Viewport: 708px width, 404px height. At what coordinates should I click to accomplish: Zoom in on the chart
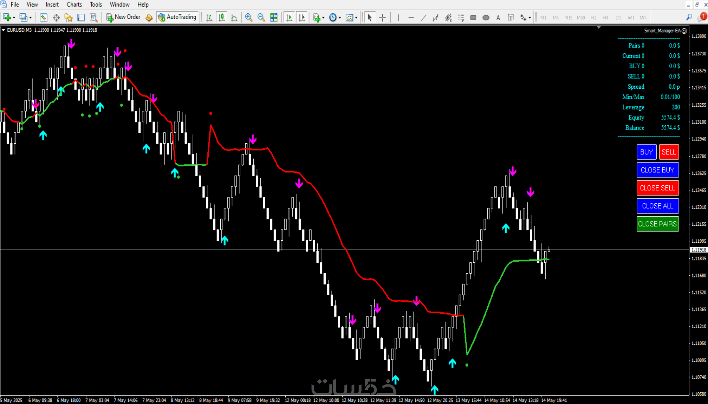249,17
